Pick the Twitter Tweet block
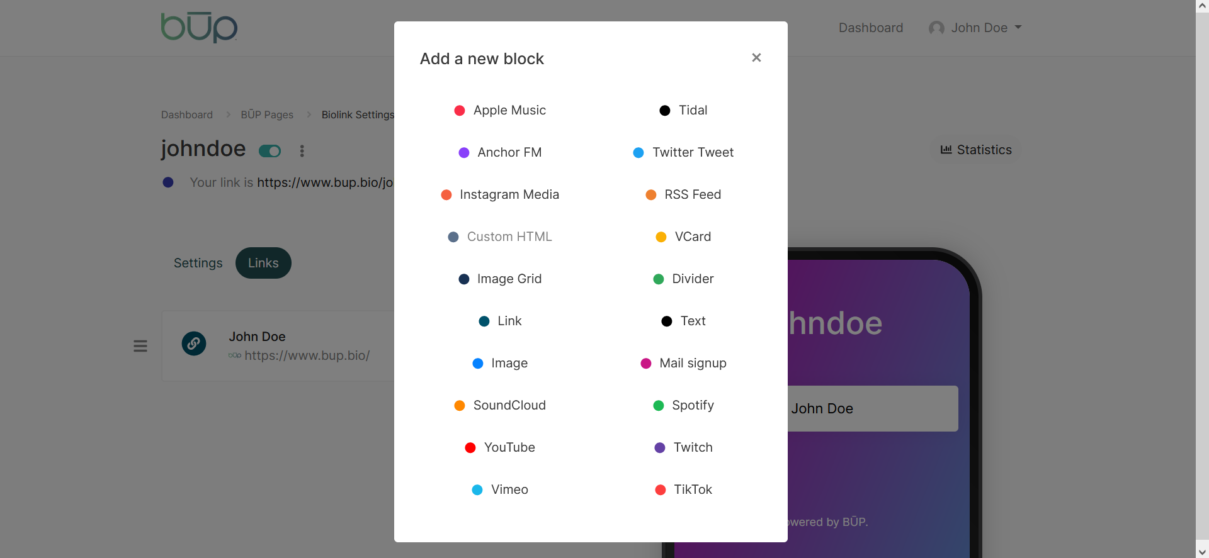 pos(683,152)
